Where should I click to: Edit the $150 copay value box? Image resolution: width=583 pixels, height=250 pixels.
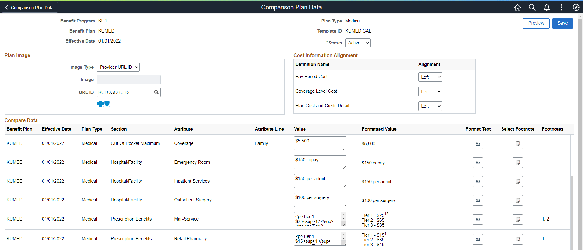click(320, 162)
